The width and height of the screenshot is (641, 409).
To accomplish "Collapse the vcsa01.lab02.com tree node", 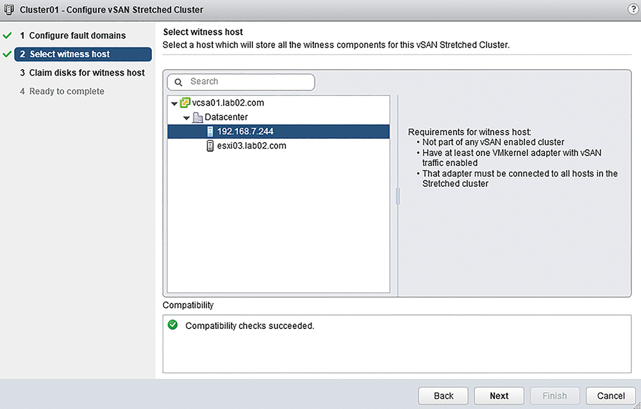I will [x=174, y=104].
